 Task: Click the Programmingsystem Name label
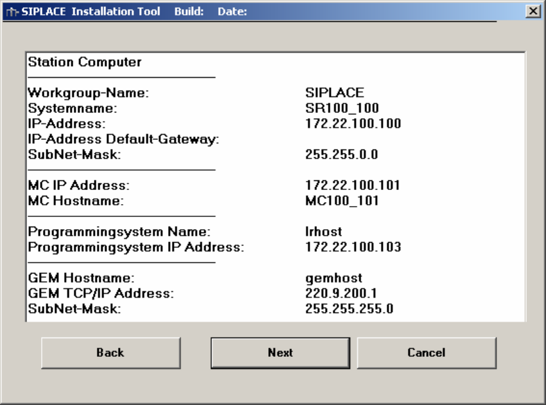[x=119, y=232]
